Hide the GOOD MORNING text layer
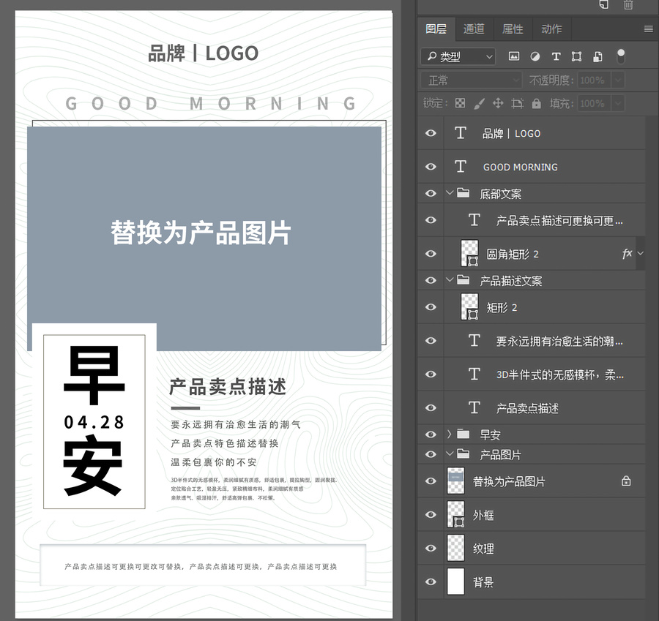659x621 pixels. 431,167
